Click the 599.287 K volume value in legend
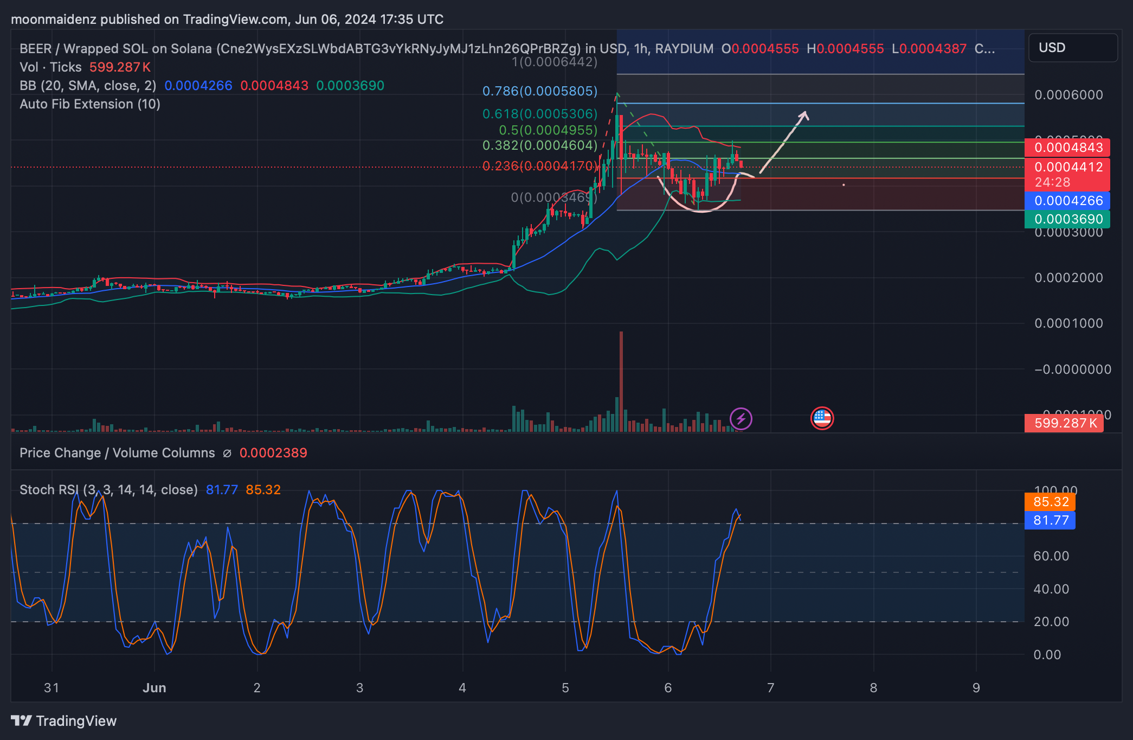1133x740 pixels. coord(120,67)
